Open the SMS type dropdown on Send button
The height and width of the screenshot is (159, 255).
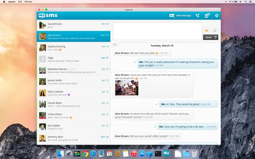coord(215,37)
